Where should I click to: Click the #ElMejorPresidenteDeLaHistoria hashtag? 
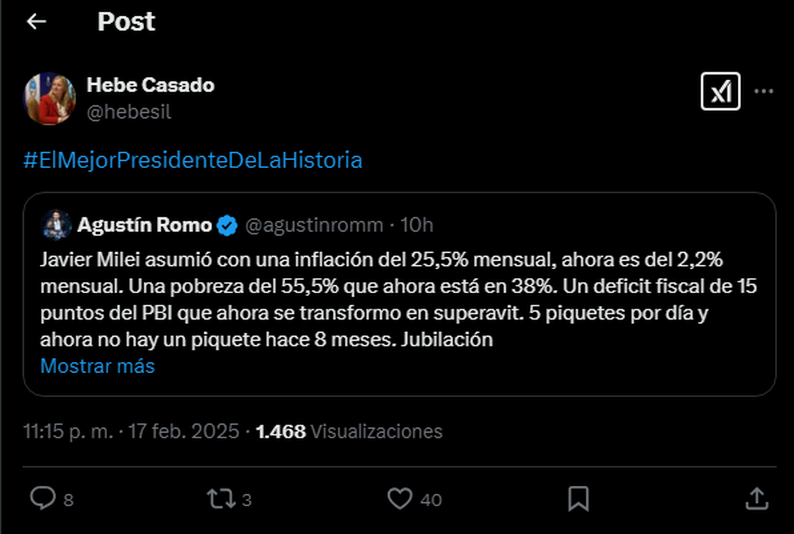193,161
